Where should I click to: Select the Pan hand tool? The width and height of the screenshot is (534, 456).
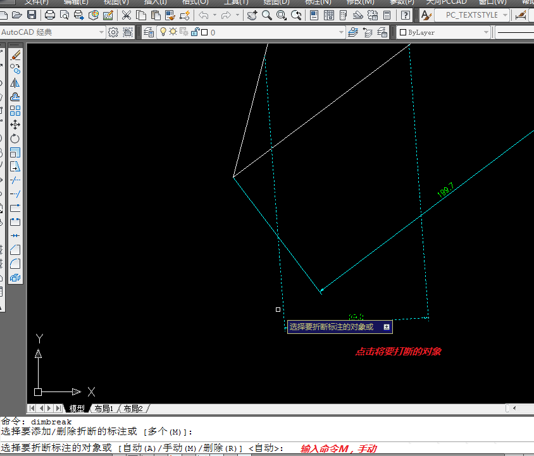(252, 15)
